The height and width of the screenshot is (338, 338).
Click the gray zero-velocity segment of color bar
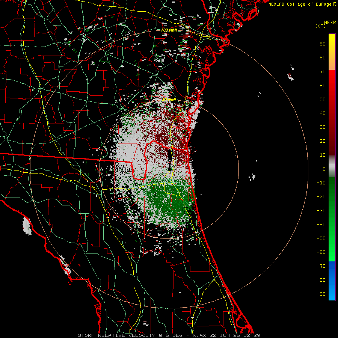[x=332, y=166]
